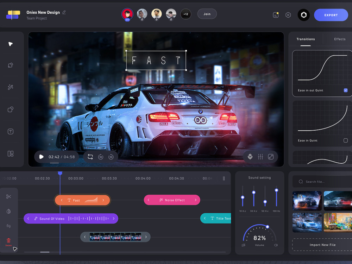
Task: Adjust the 30 Hz equalizer slider handle
Action: (x=254, y=193)
